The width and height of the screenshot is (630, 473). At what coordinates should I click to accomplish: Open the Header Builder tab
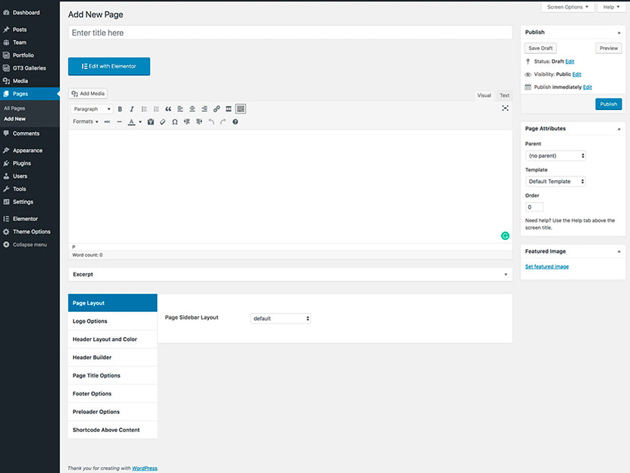coord(112,358)
